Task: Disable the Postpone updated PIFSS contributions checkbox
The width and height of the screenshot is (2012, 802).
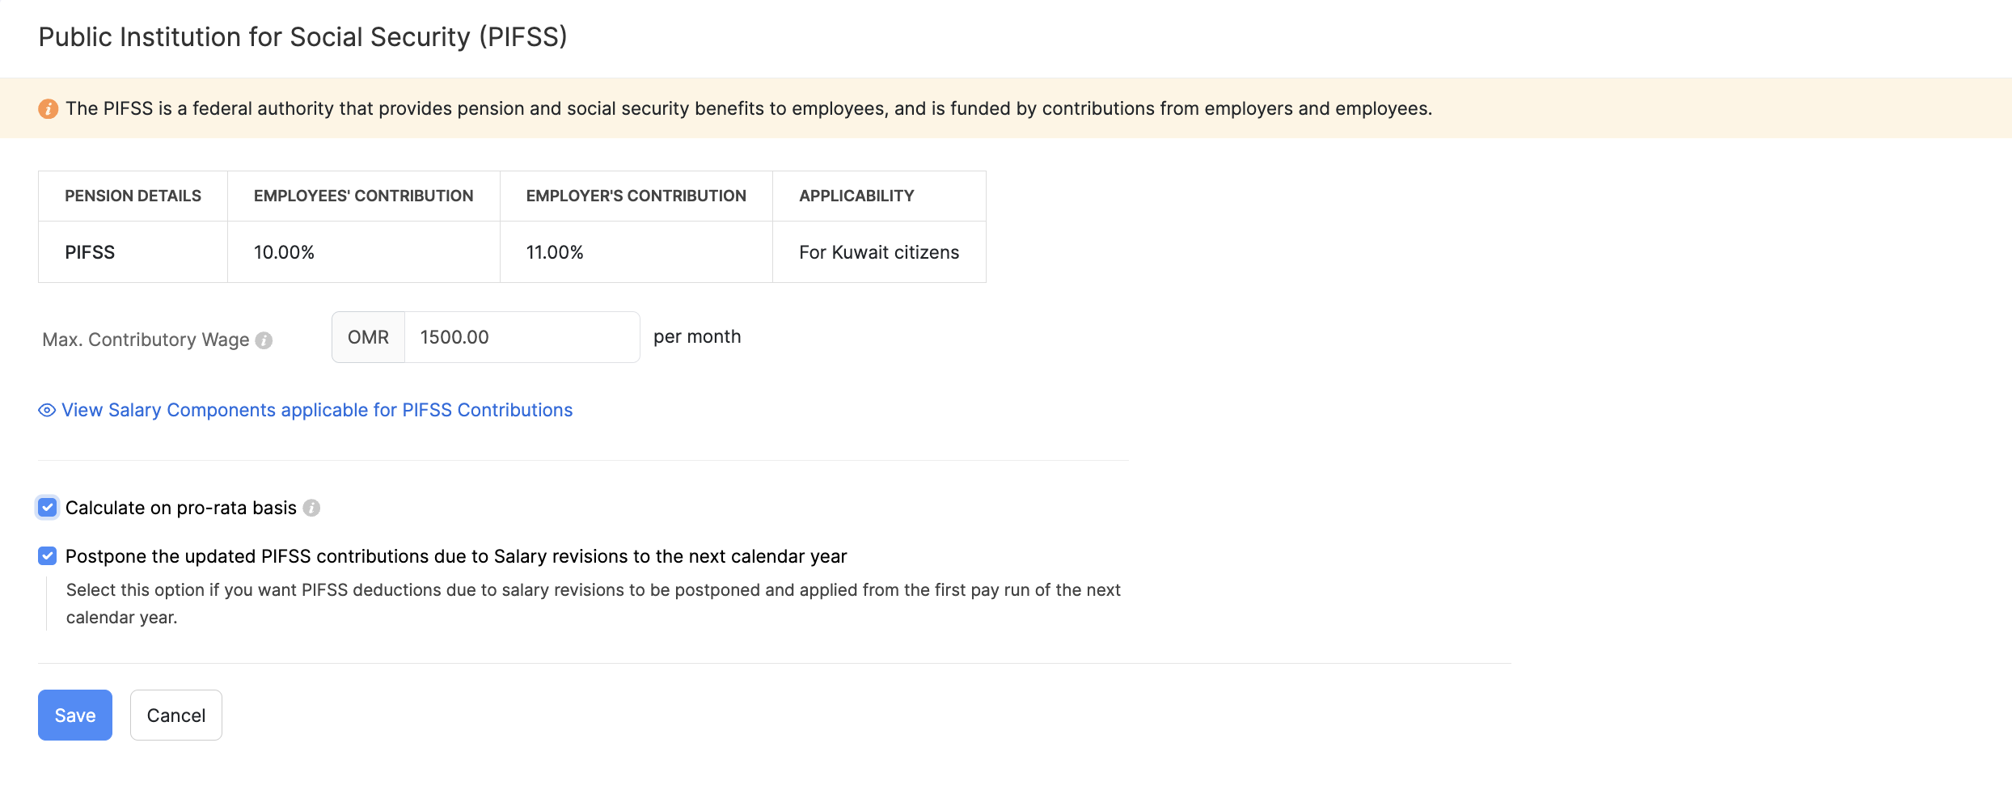Action: tap(48, 556)
